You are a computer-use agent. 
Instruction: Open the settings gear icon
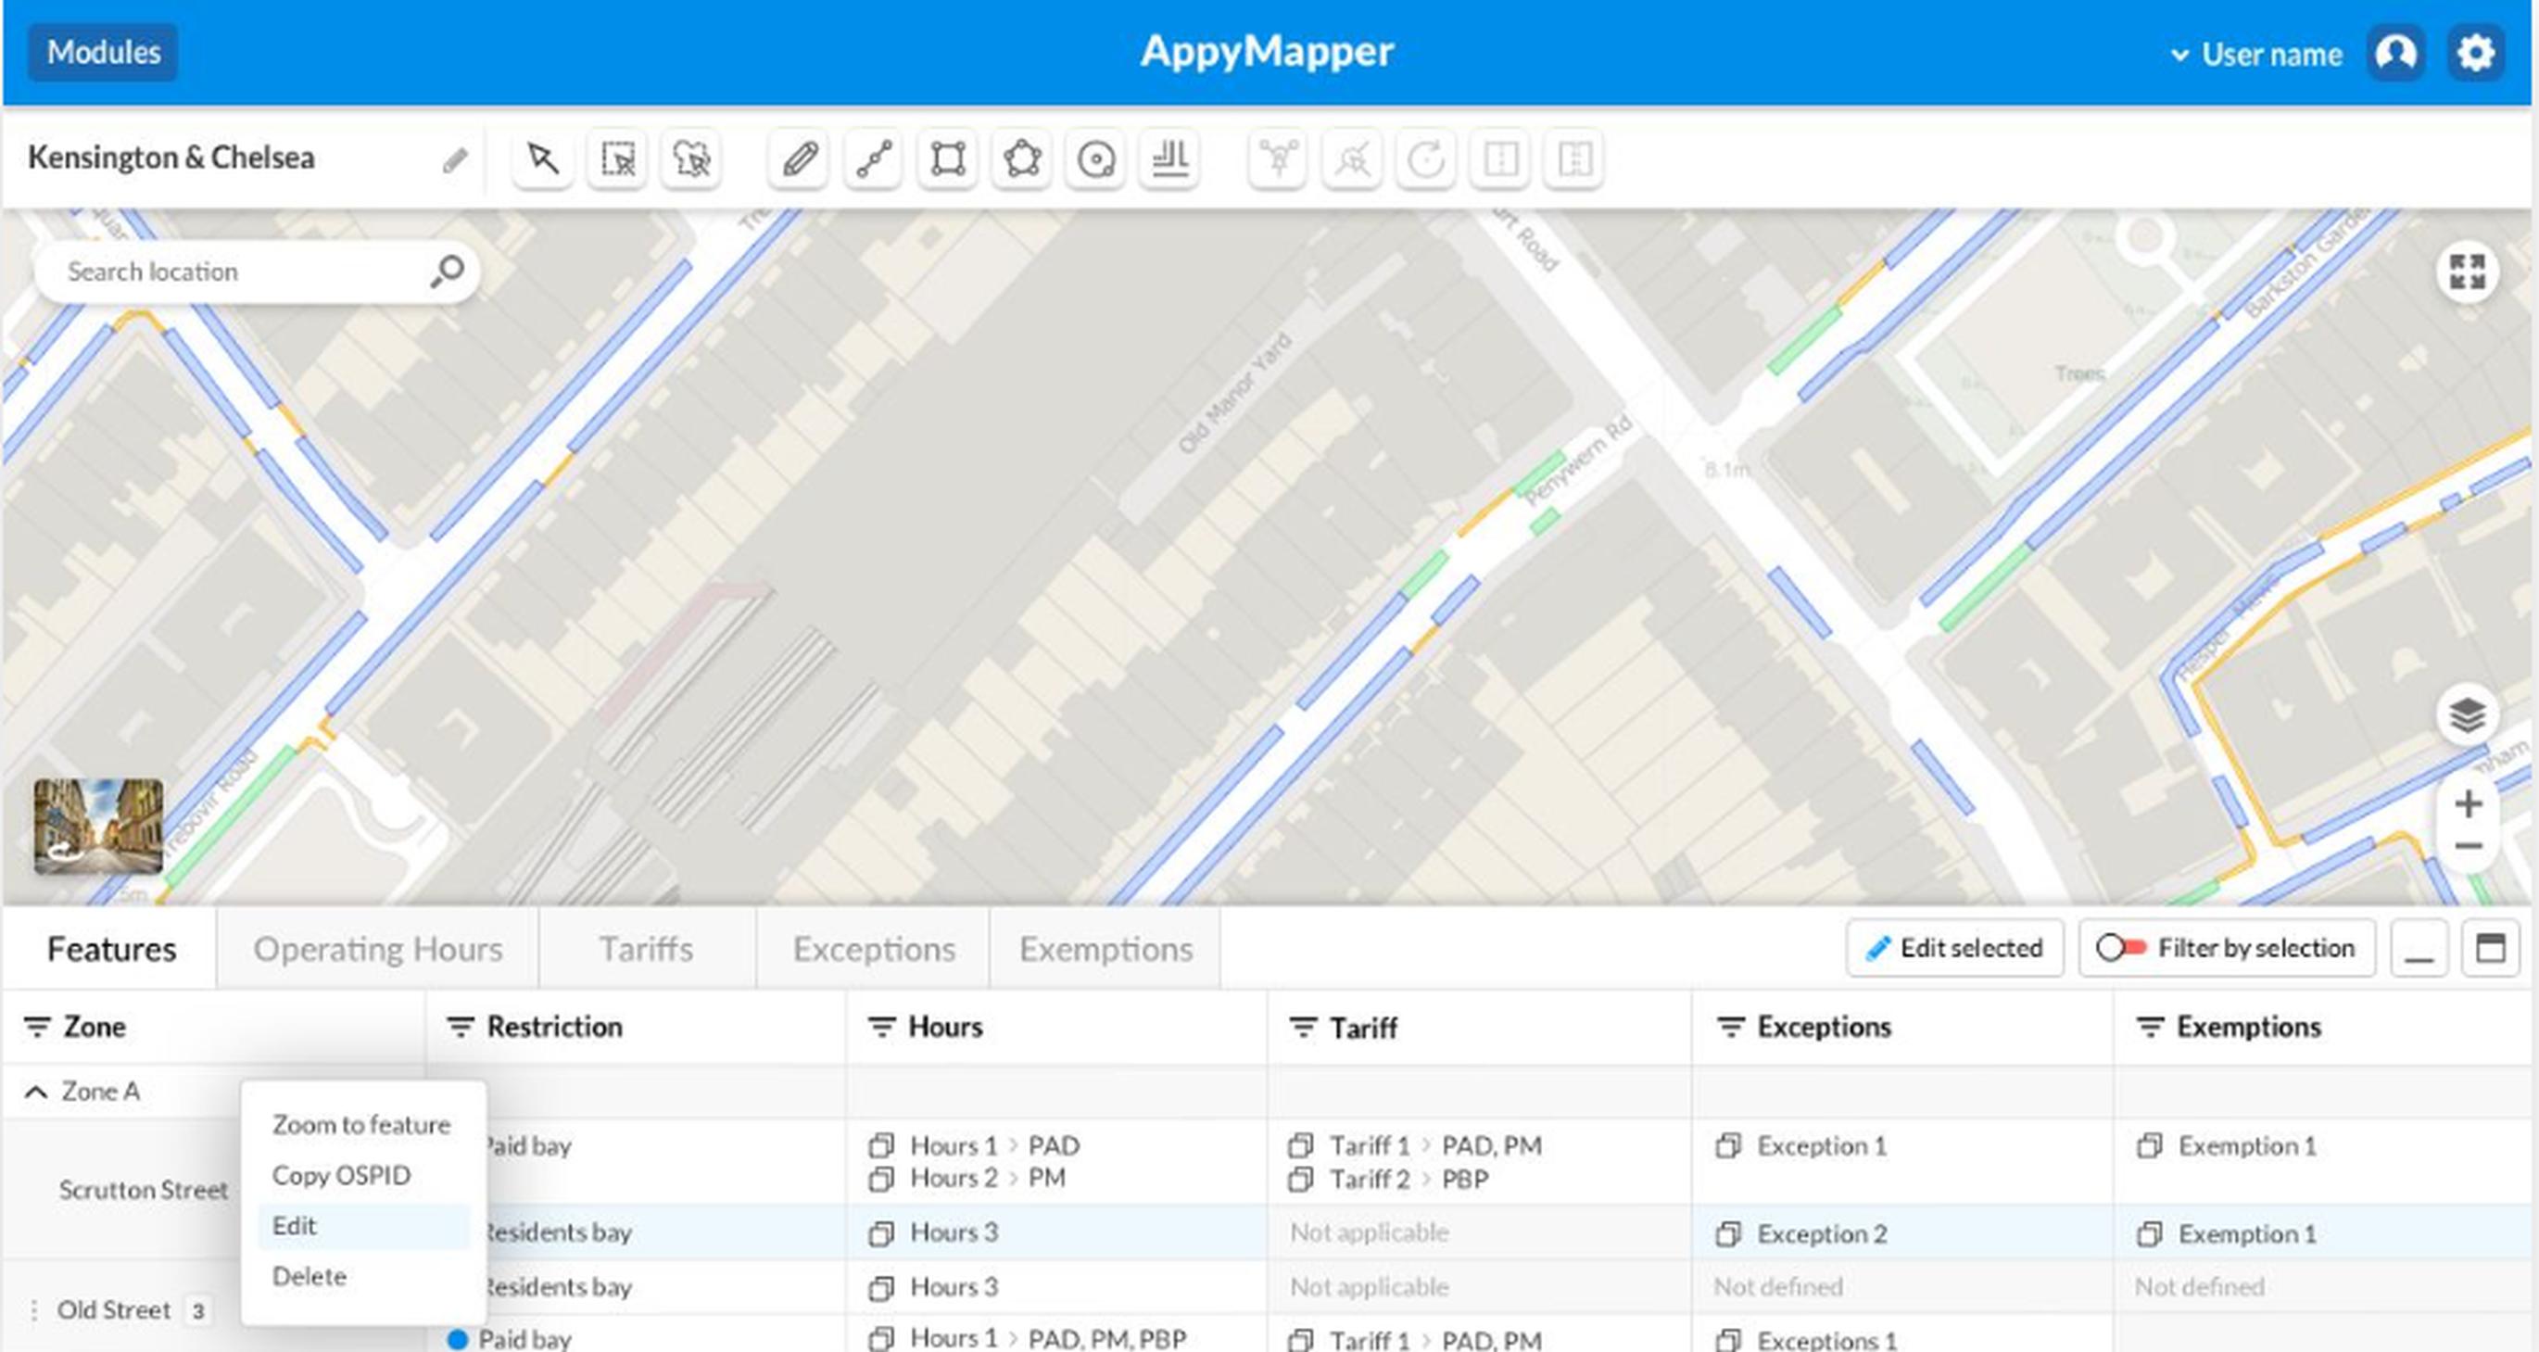pyautogui.click(x=2476, y=52)
